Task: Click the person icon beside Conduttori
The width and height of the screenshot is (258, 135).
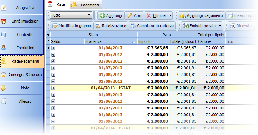Action: (4, 48)
